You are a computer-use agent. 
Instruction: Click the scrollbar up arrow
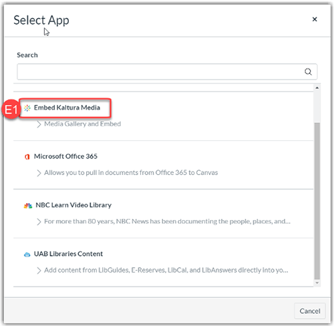pyautogui.click(x=317, y=88)
